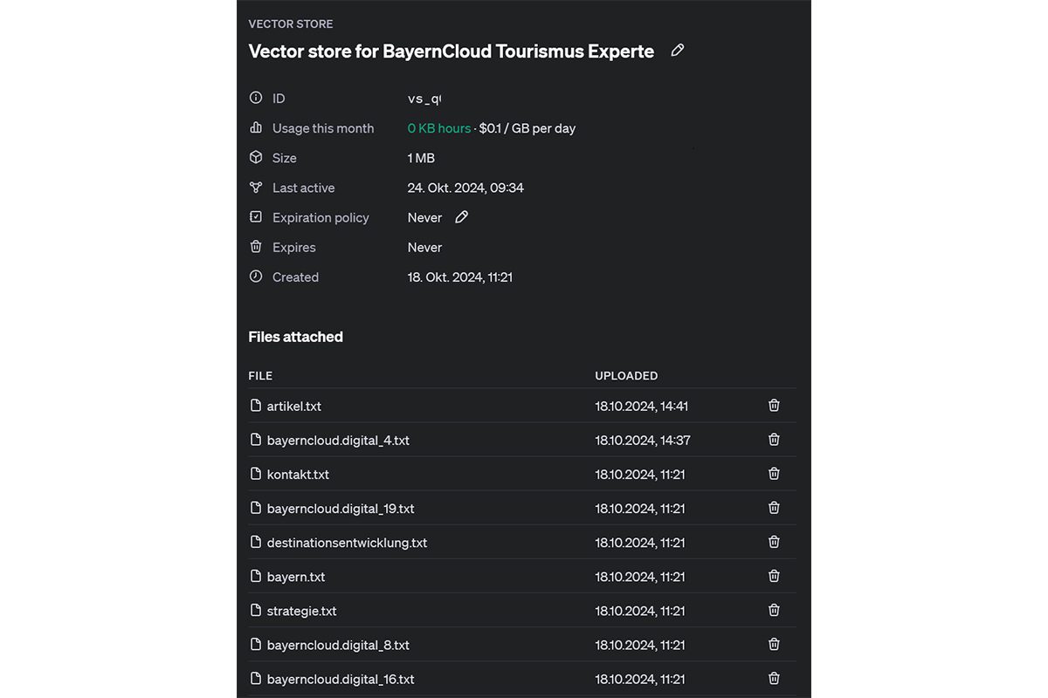Click the cube icon next to Size
This screenshot has height=698, width=1048.
[255, 158]
